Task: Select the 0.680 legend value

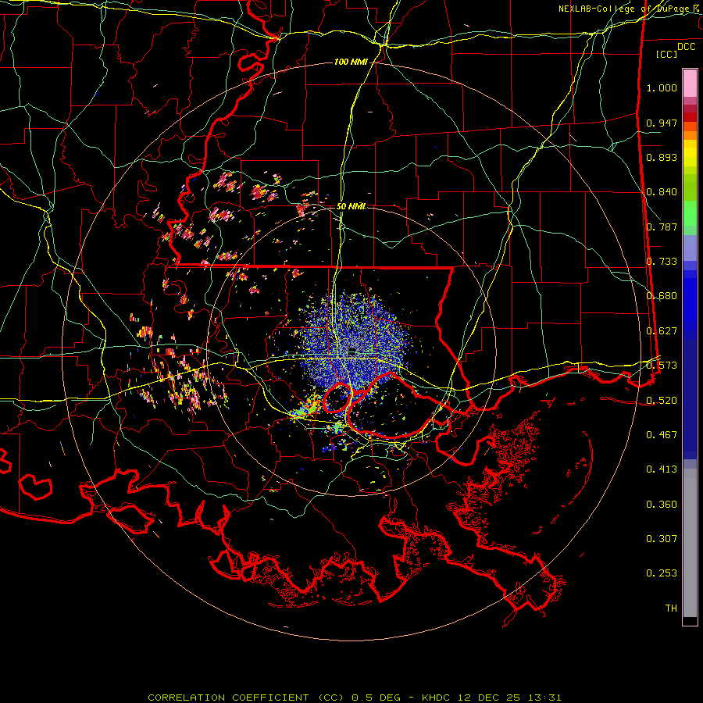Action: (662, 296)
